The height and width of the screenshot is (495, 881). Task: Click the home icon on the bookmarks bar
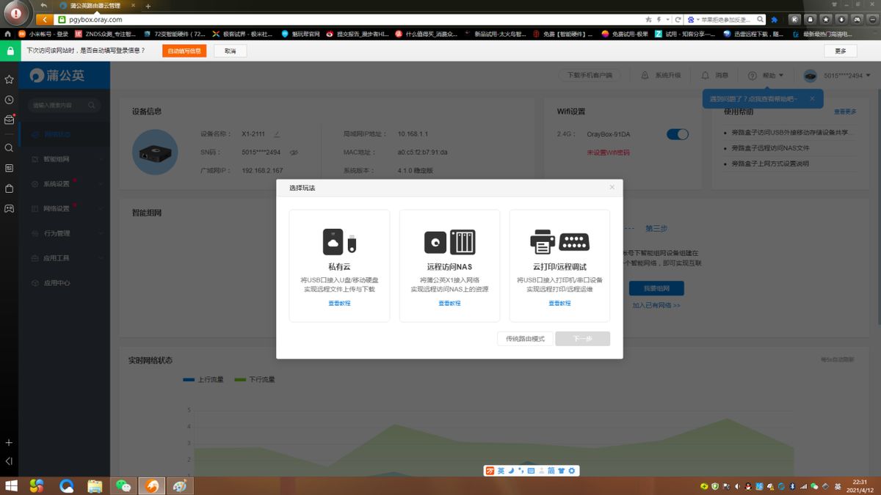click(x=8, y=34)
